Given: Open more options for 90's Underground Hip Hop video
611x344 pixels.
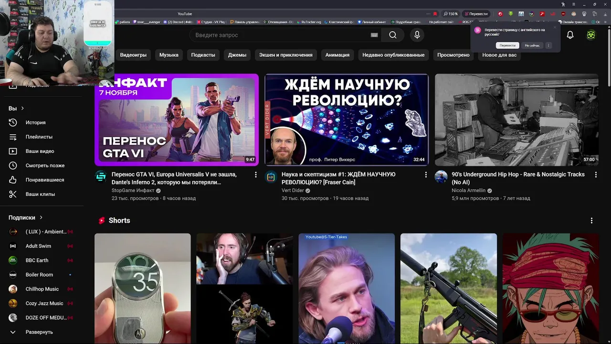Looking at the screenshot, I should click(596, 175).
